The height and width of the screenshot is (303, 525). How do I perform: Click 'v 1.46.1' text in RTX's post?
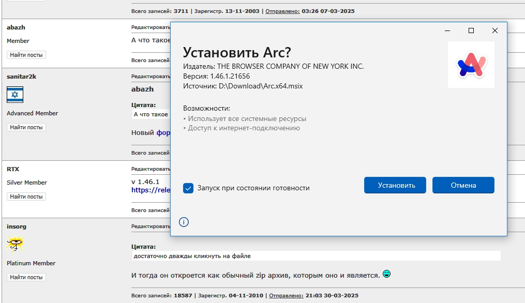coord(145,182)
